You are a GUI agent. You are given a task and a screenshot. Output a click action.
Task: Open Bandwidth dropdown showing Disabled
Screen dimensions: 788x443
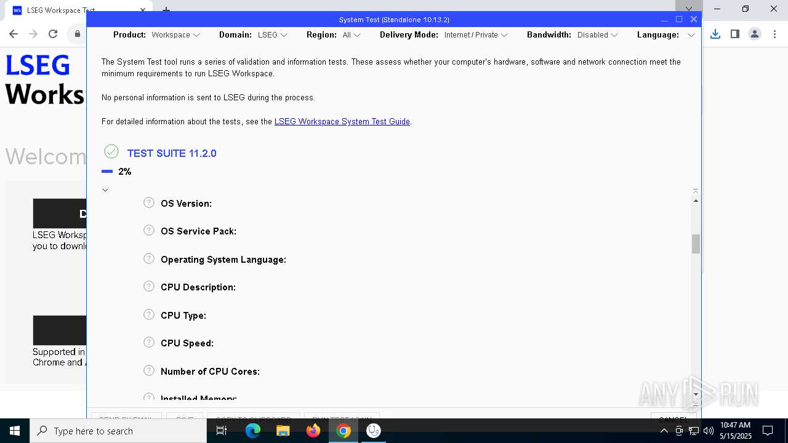click(597, 35)
